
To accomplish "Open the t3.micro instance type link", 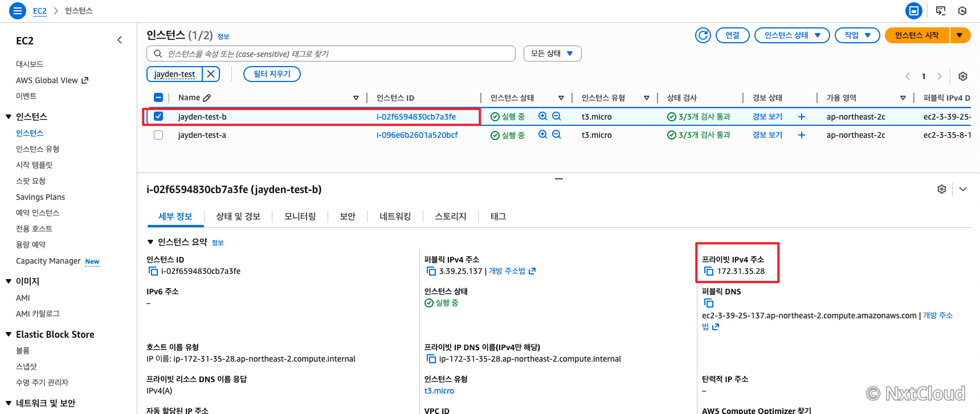I will click(x=439, y=391).
